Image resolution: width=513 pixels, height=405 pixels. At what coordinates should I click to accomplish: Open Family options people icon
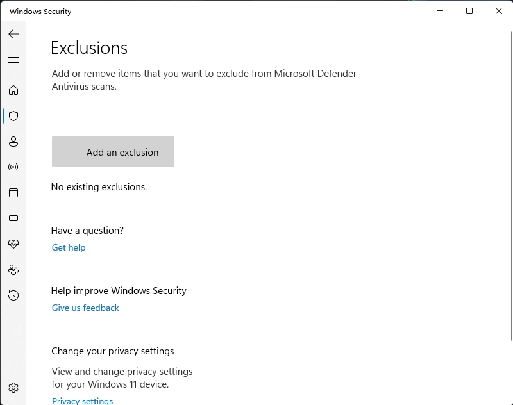pos(13,270)
